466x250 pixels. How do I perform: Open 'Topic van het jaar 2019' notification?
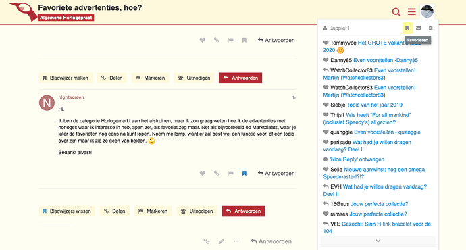click(x=374, y=105)
